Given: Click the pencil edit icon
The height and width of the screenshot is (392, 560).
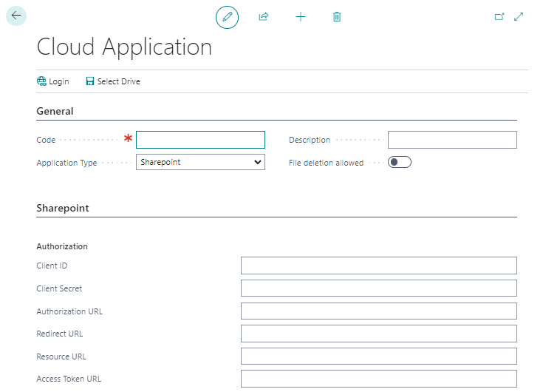Looking at the screenshot, I should 227,17.
